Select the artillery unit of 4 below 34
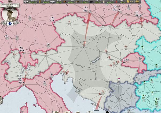Viewport: 161px width, 113px height. 20,78
